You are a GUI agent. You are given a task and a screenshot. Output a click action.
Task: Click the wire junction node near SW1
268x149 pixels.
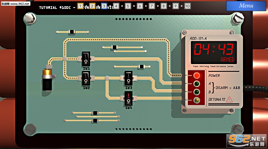65,59
